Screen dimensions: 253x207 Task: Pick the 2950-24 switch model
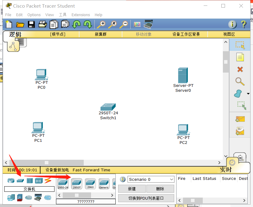click(x=63, y=184)
